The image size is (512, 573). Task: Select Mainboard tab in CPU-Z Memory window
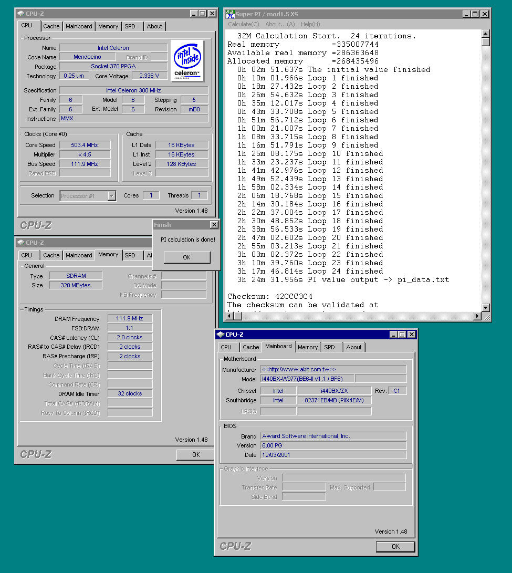79,255
